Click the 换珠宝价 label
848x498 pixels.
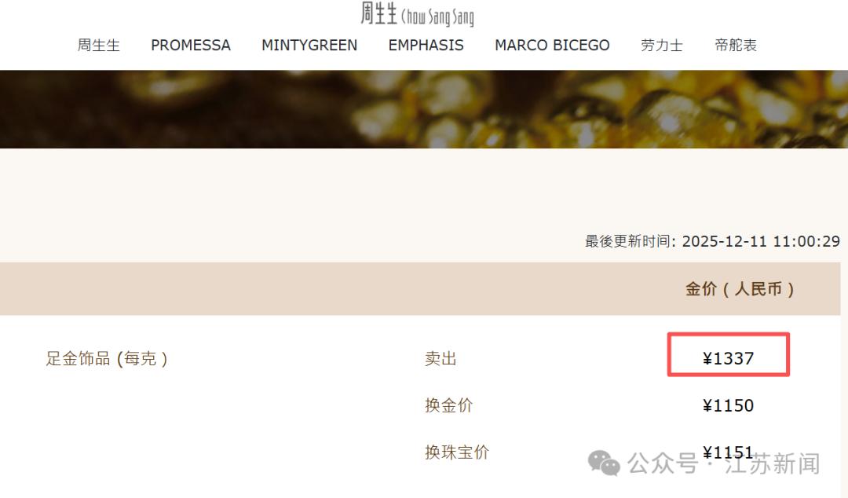pyautogui.click(x=457, y=452)
